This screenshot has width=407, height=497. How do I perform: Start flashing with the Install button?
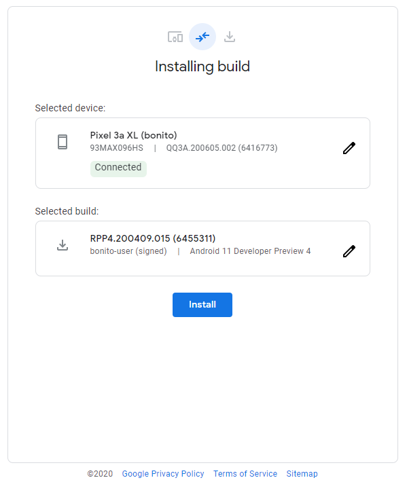(x=202, y=305)
